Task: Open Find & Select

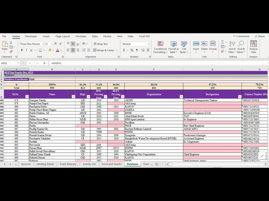Action: click(x=241, y=47)
